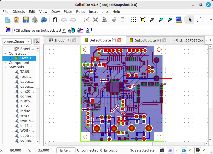213x154 pixels.
Task: Open the Instruments menu
Action: click(x=99, y=12)
